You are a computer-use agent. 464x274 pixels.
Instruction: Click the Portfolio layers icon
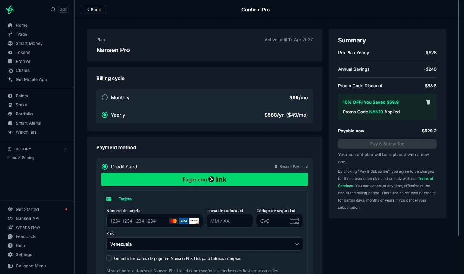pos(10,114)
